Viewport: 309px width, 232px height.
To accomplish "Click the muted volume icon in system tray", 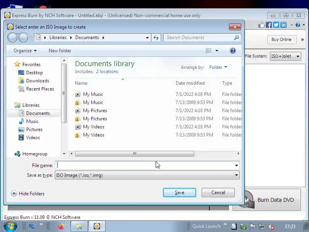I will coord(272,227).
